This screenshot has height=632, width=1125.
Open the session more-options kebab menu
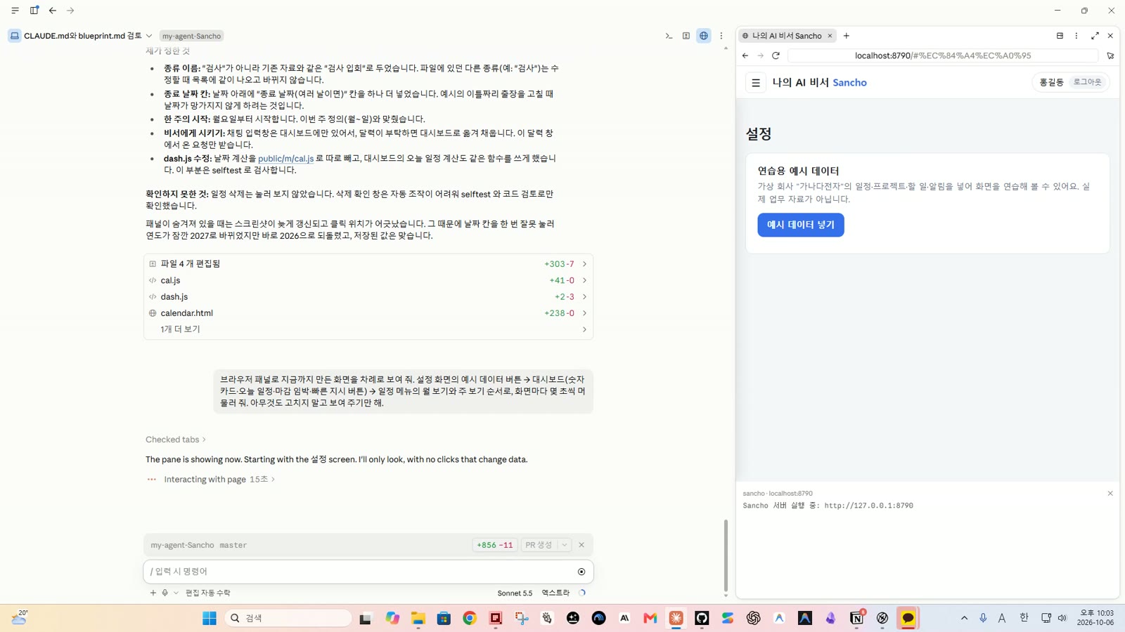coord(721,36)
